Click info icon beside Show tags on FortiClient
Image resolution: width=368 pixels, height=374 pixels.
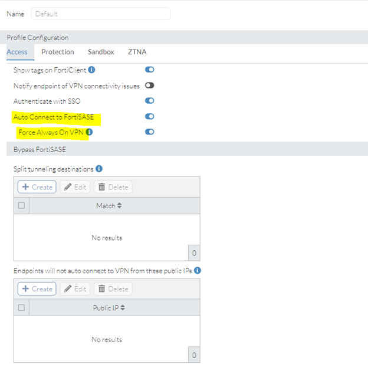pos(91,70)
